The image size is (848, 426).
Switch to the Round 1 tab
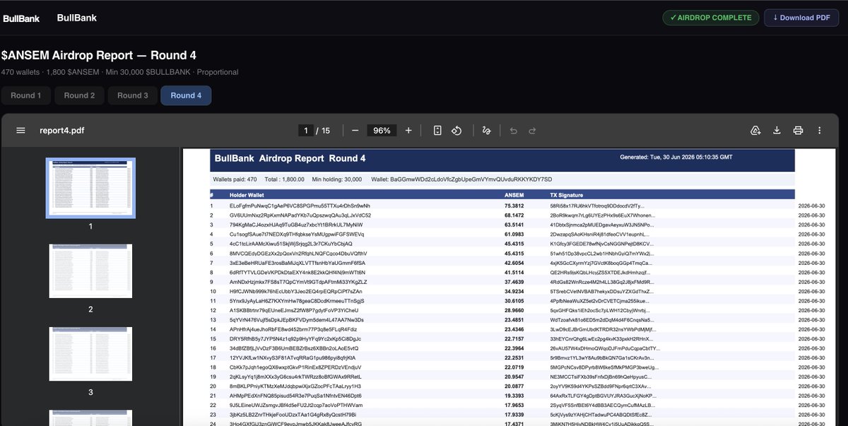[25, 95]
